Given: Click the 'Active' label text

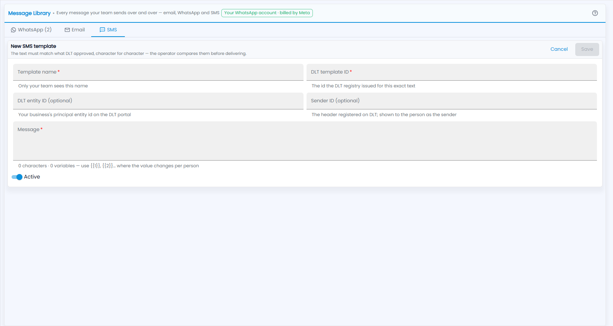Looking at the screenshot, I should [32, 177].
